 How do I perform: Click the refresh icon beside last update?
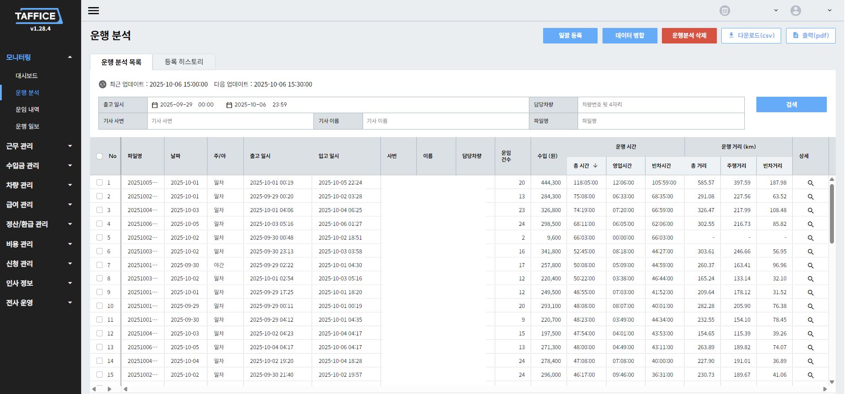pyautogui.click(x=102, y=84)
